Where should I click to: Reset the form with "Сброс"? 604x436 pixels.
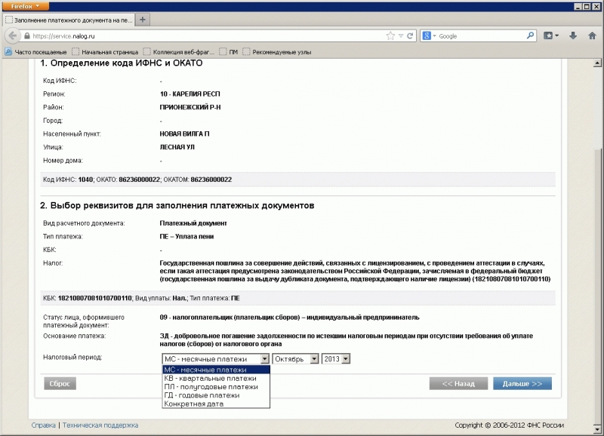(59, 383)
